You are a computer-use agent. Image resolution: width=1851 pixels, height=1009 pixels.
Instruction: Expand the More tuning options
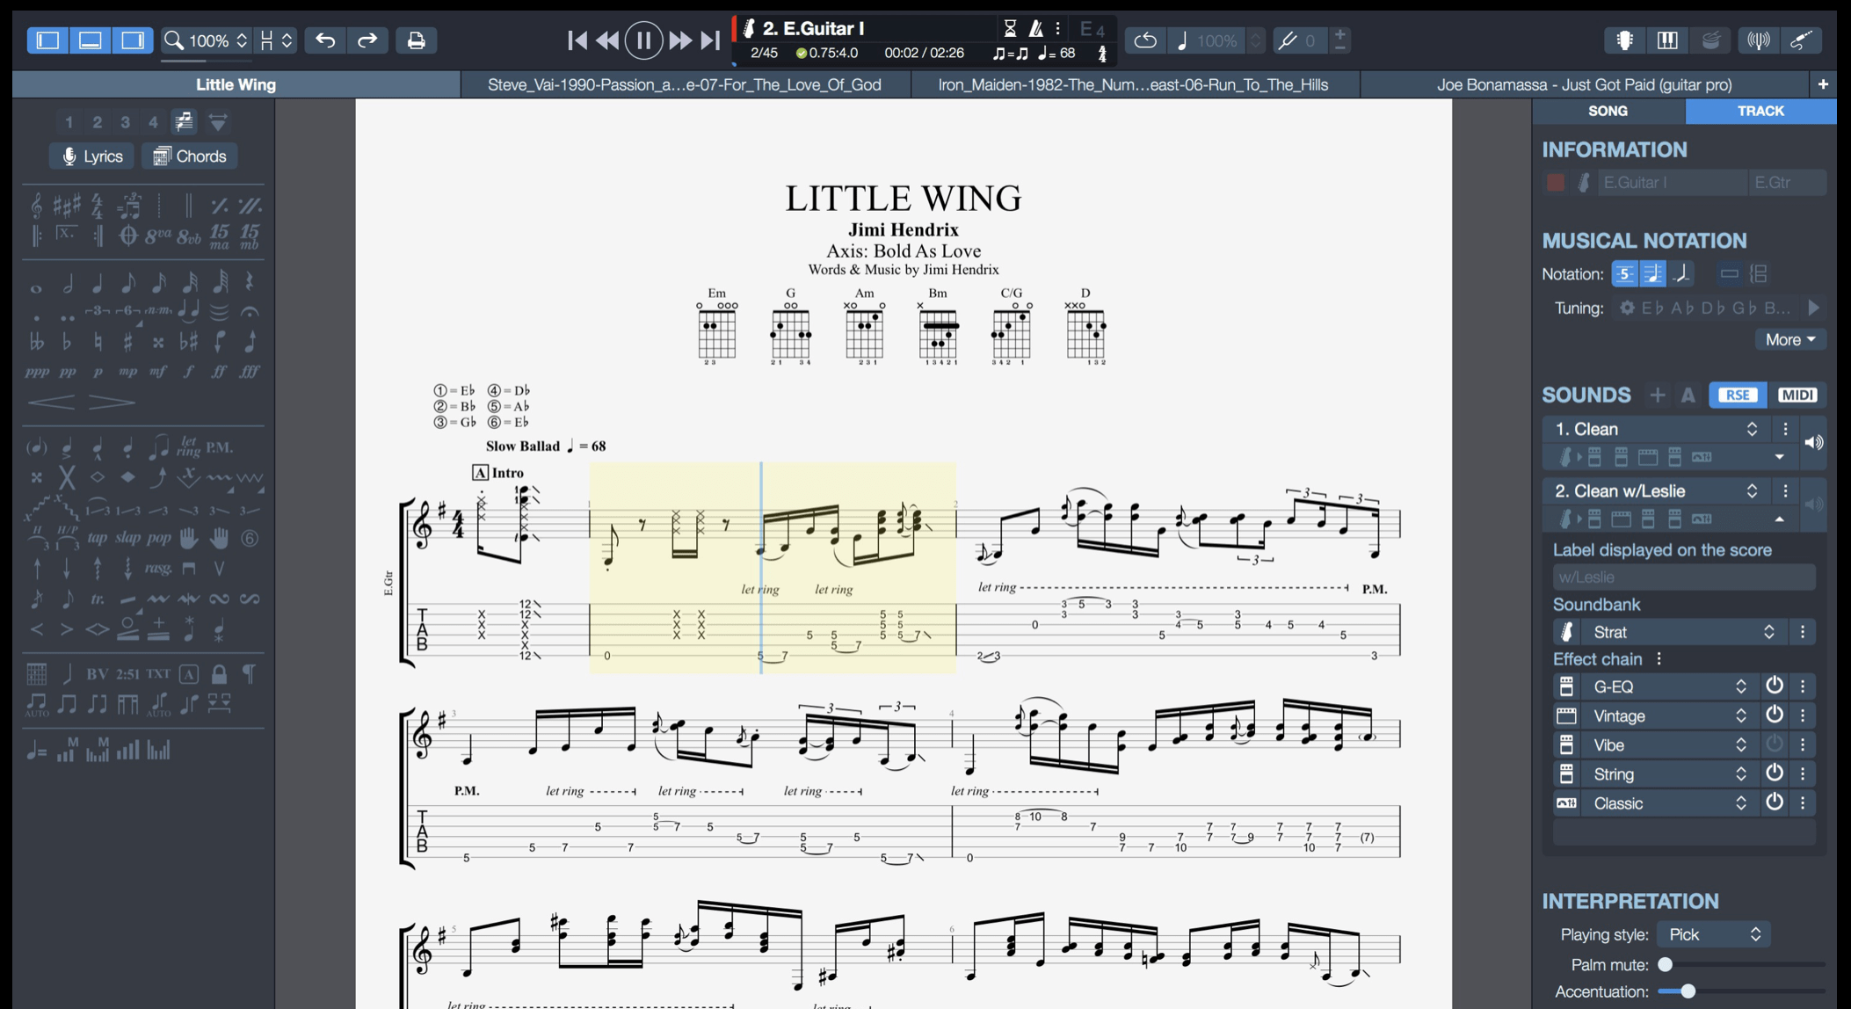pos(1789,339)
